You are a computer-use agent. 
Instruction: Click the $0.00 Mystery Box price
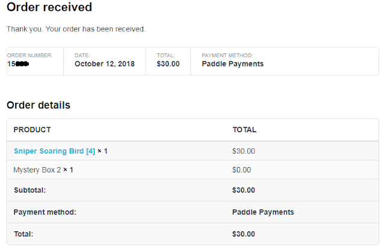point(241,170)
